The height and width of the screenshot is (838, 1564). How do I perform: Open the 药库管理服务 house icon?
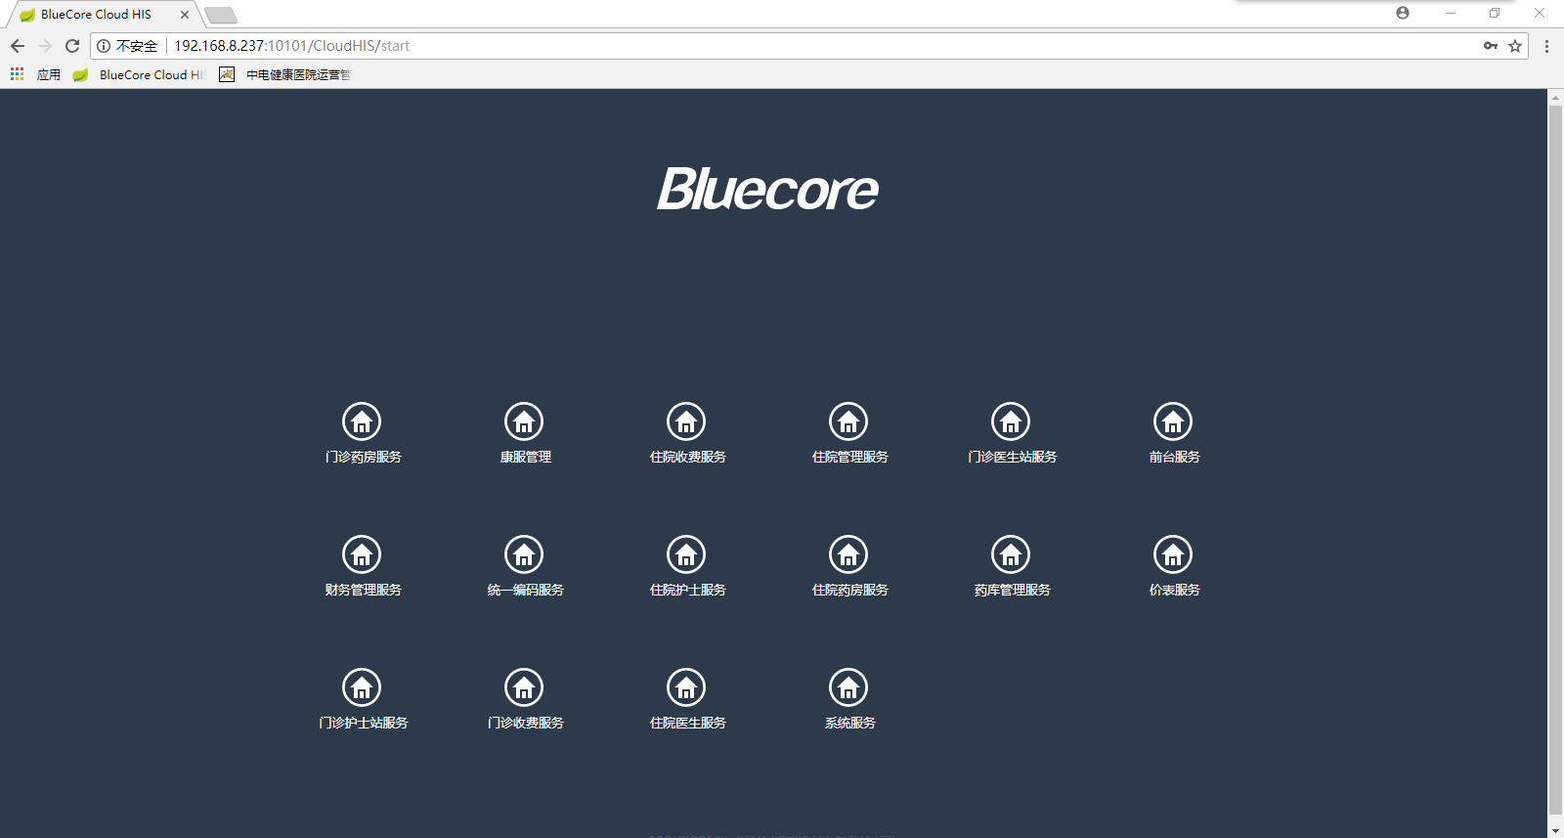click(x=1011, y=554)
